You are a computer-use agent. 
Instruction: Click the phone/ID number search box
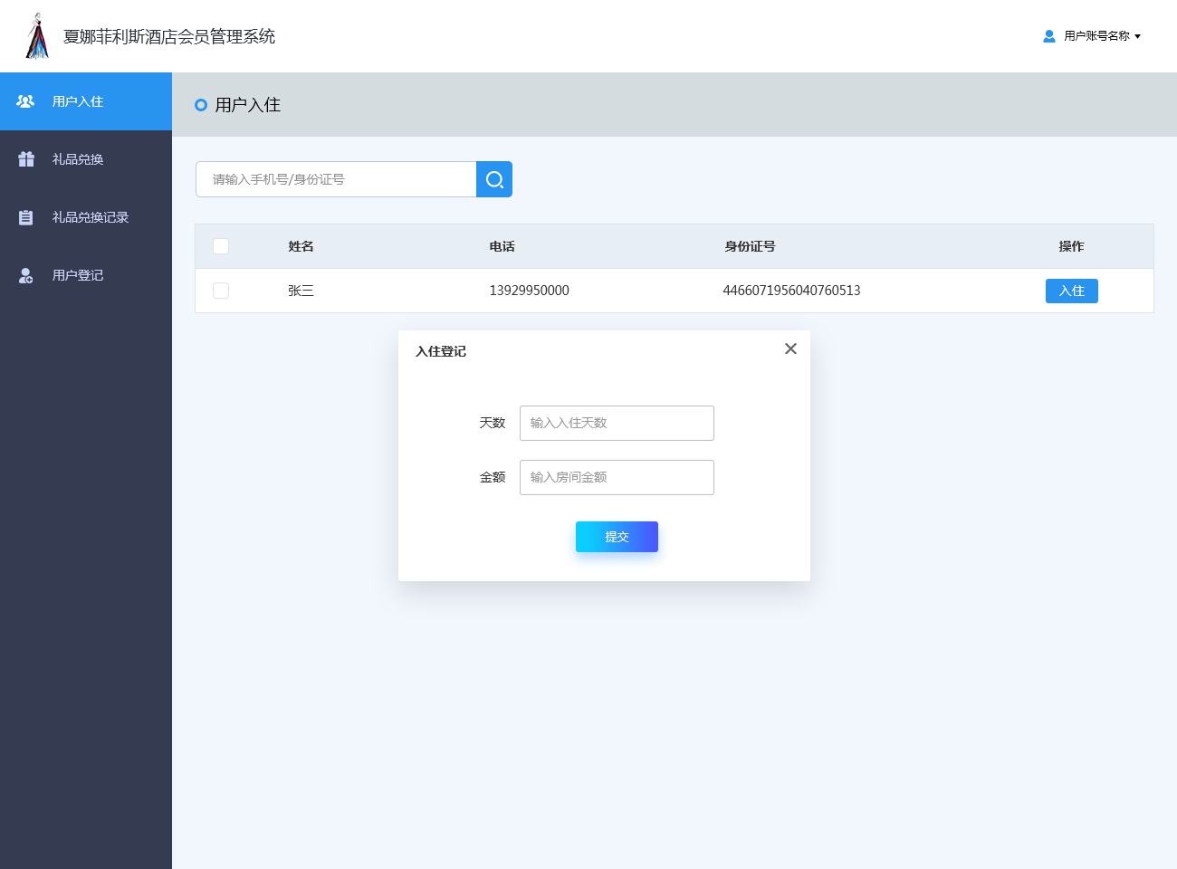click(336, 179)
